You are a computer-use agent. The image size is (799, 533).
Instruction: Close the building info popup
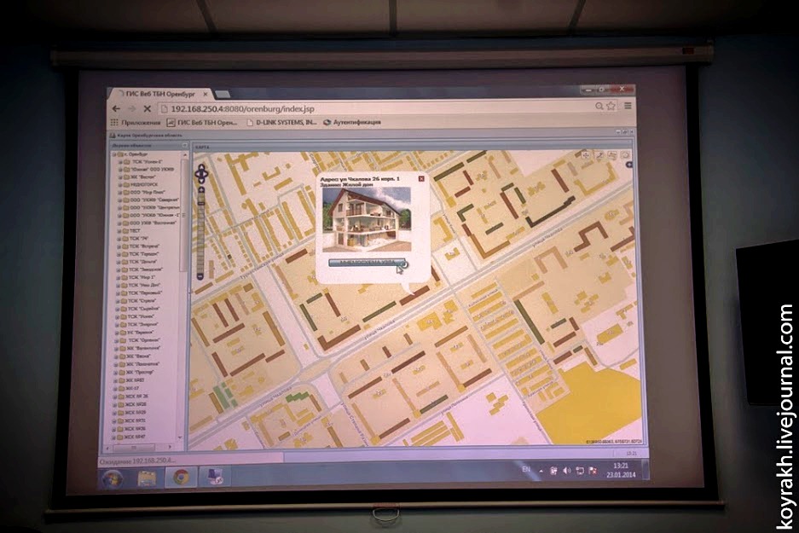point(421,179)
